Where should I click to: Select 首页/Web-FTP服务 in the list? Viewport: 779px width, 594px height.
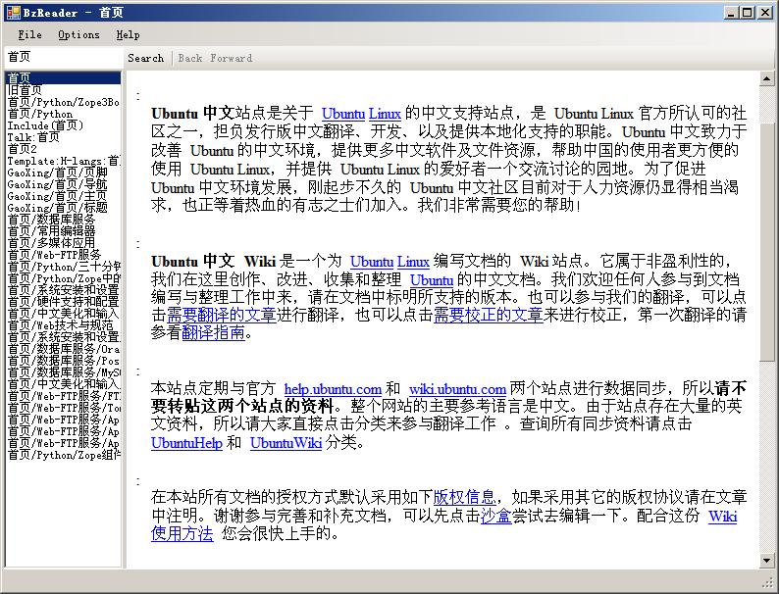[63, 255]
